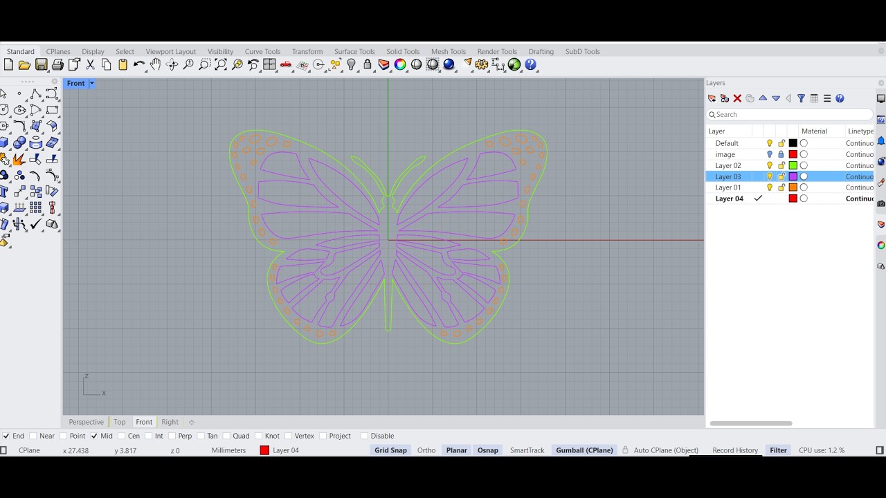The height and width of the screenshot is (498, 886).
Task: Click the blue render sphere icon
Action: click(x=449, y=65)
